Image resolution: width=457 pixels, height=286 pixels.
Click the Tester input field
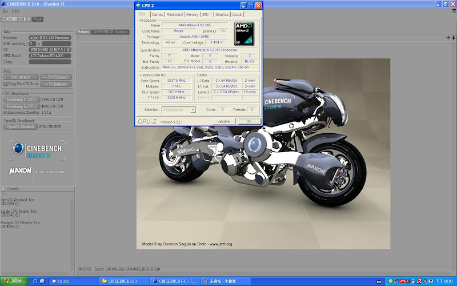pos(50,62)
